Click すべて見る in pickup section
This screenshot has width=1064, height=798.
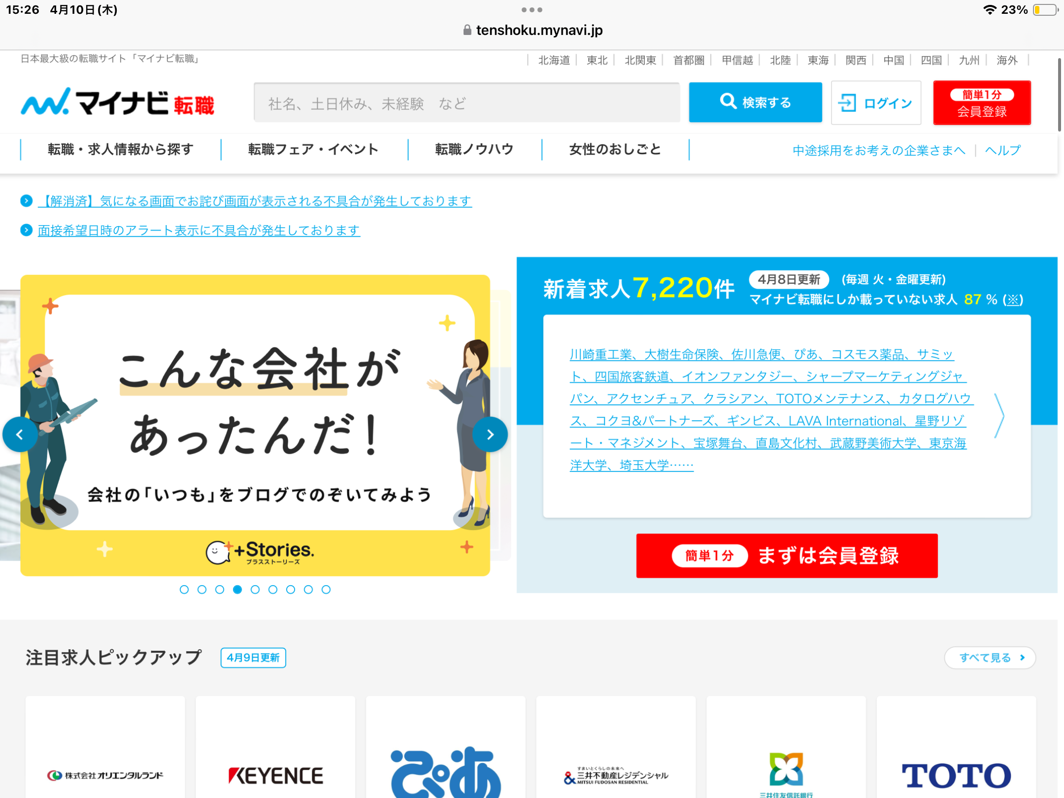click(990, 658)
